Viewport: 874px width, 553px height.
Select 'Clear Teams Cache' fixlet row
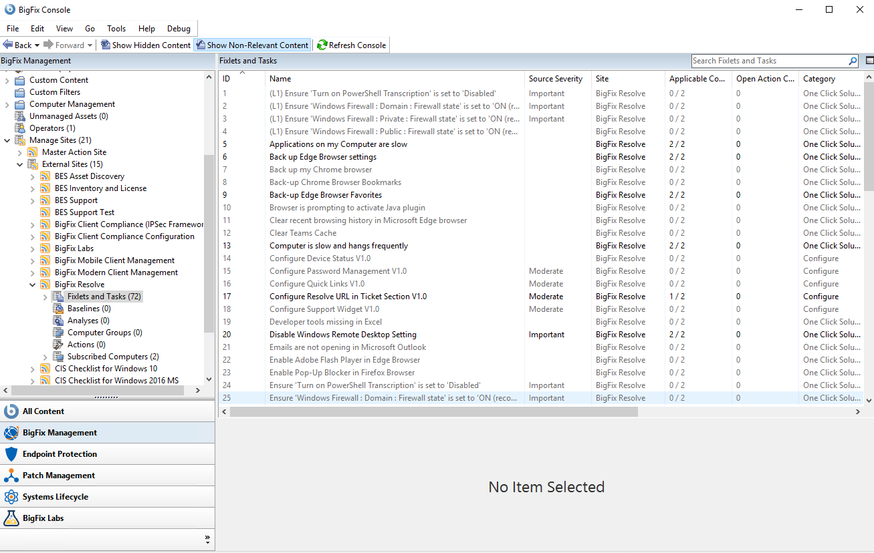pos(541,233)
